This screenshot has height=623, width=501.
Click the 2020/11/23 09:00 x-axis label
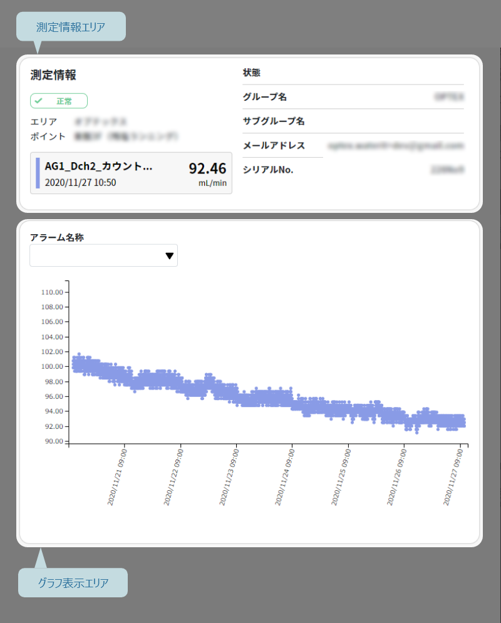(x=230, y=477)
